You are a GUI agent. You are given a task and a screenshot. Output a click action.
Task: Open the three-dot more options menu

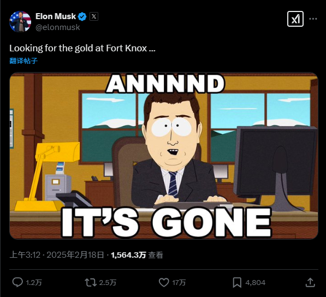click(313, 19)
